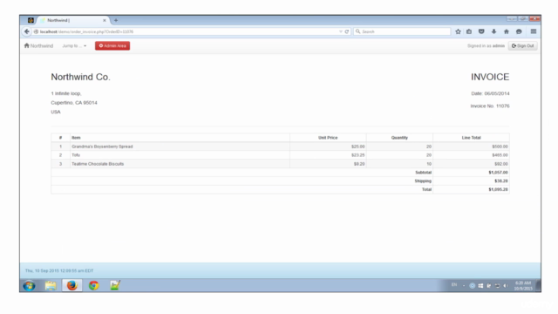This screenshot has width=558, height=314.
Task: Go to the browser home icon
Action: point(507,31)
